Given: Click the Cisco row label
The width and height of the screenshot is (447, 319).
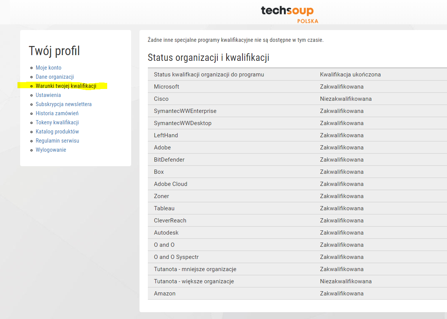Looking at the screenshot, I should pos(161,99).
